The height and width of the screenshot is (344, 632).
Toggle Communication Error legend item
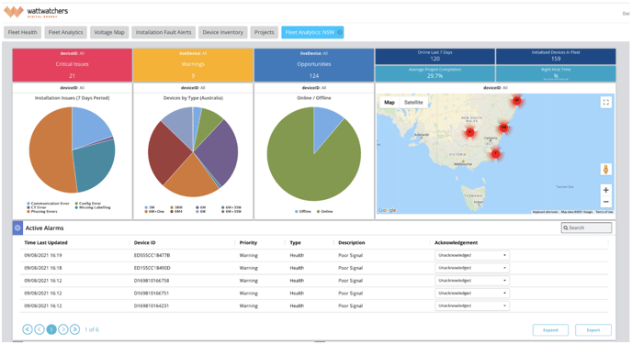[48, 204]
